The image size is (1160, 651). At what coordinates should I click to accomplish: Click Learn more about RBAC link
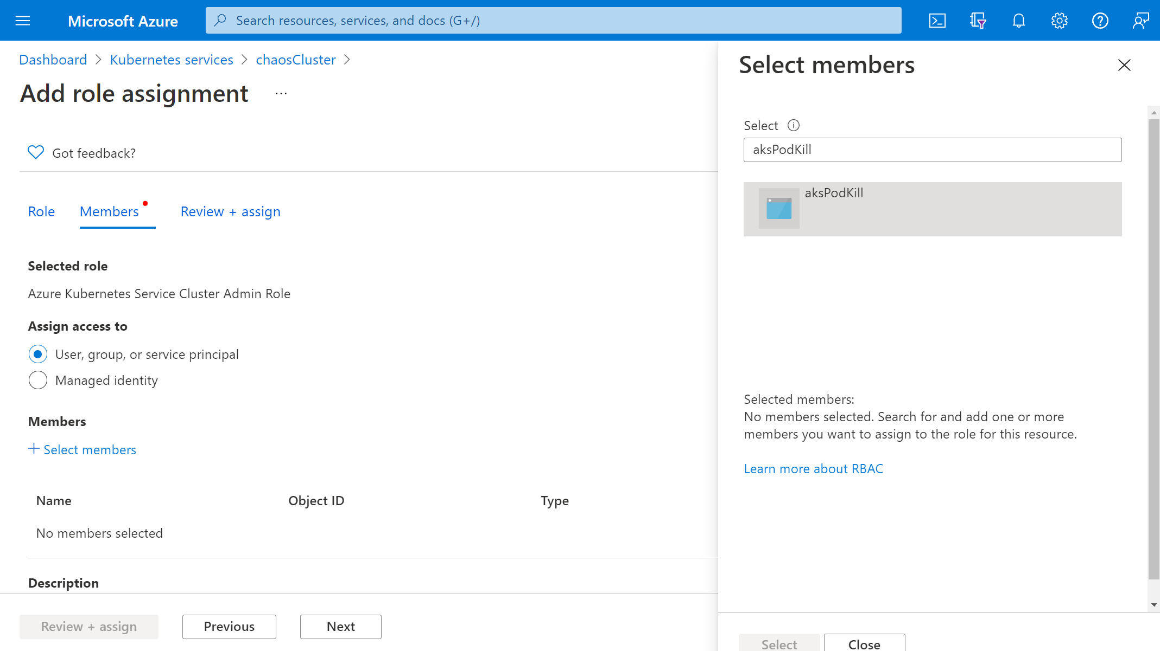coord(813,468)
